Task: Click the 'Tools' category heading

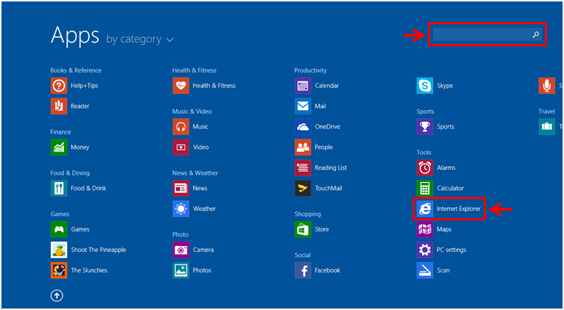Action: click(424, 153)
